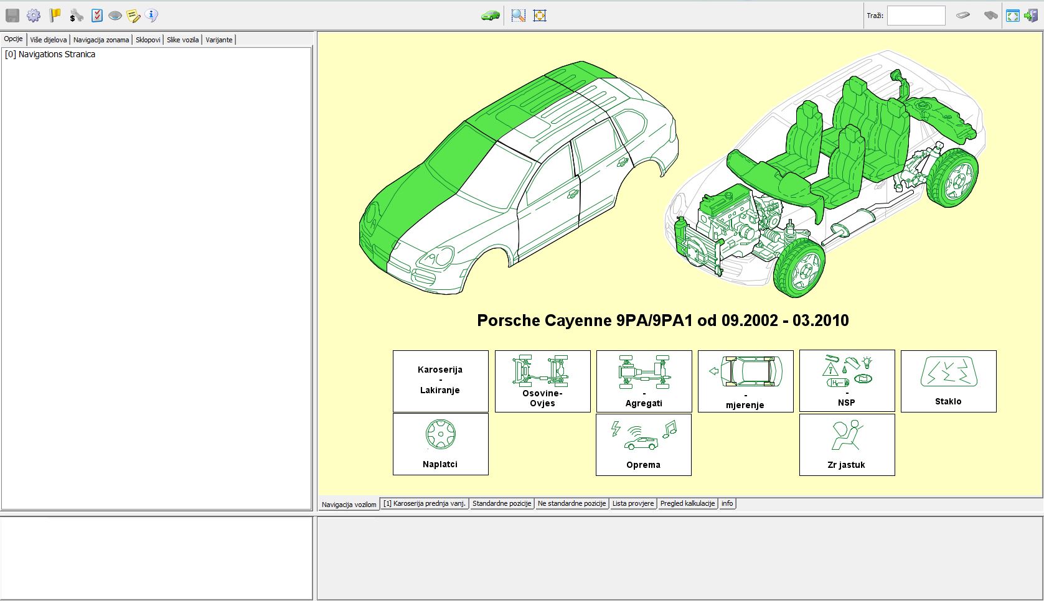This screenshot has height=601, width=1044.
Task: Open the mjerenje category tile
Action: [x=746, y=381]
